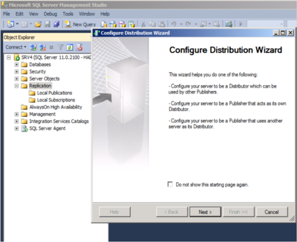
Task: Click the New Query button
Action: [80, 24]
